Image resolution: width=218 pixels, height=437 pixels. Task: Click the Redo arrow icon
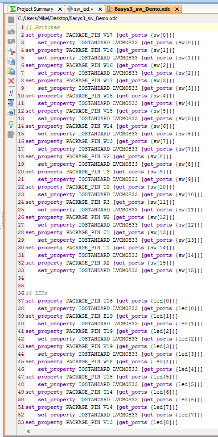[x=11, y=41]
